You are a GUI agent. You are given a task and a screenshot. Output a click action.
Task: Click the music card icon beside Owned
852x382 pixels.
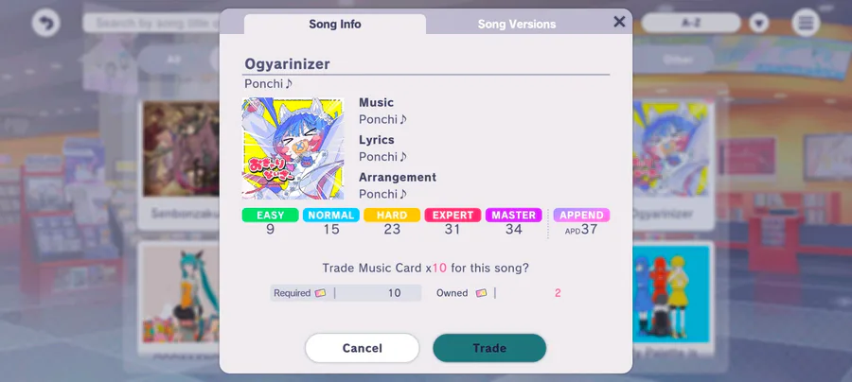pyautogui.click(x=481, y=293)
